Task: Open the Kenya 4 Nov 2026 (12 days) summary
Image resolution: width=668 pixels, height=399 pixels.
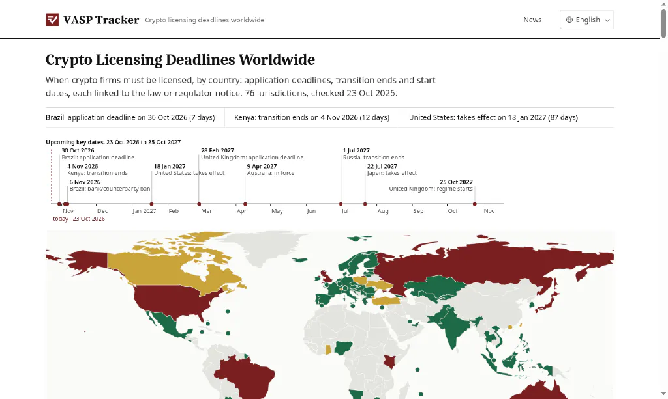Action: pyautogui.click(x=311, y=117)
